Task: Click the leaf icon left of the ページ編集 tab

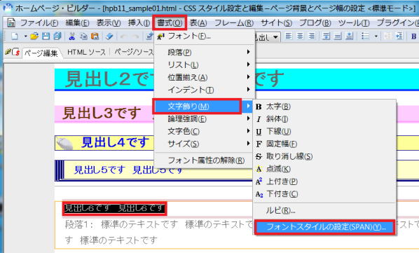Action: (x=8, y=52)
